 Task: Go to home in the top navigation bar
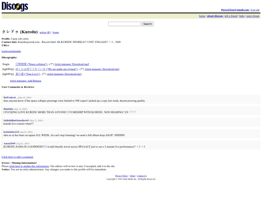pyautogui.click(x=202, y=16)
